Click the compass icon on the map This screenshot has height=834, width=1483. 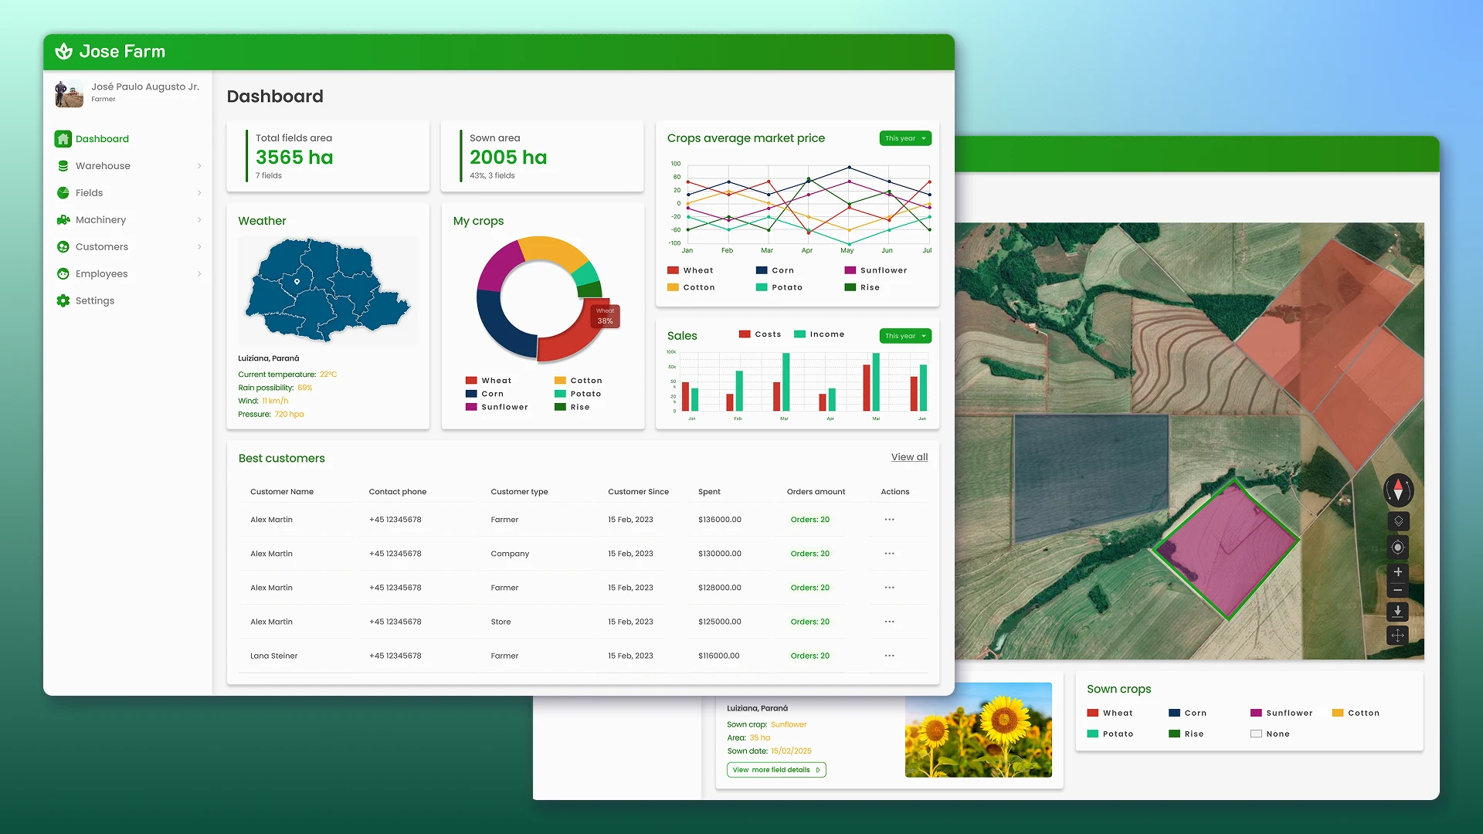pyautogui.click(x=1397, y=490)
